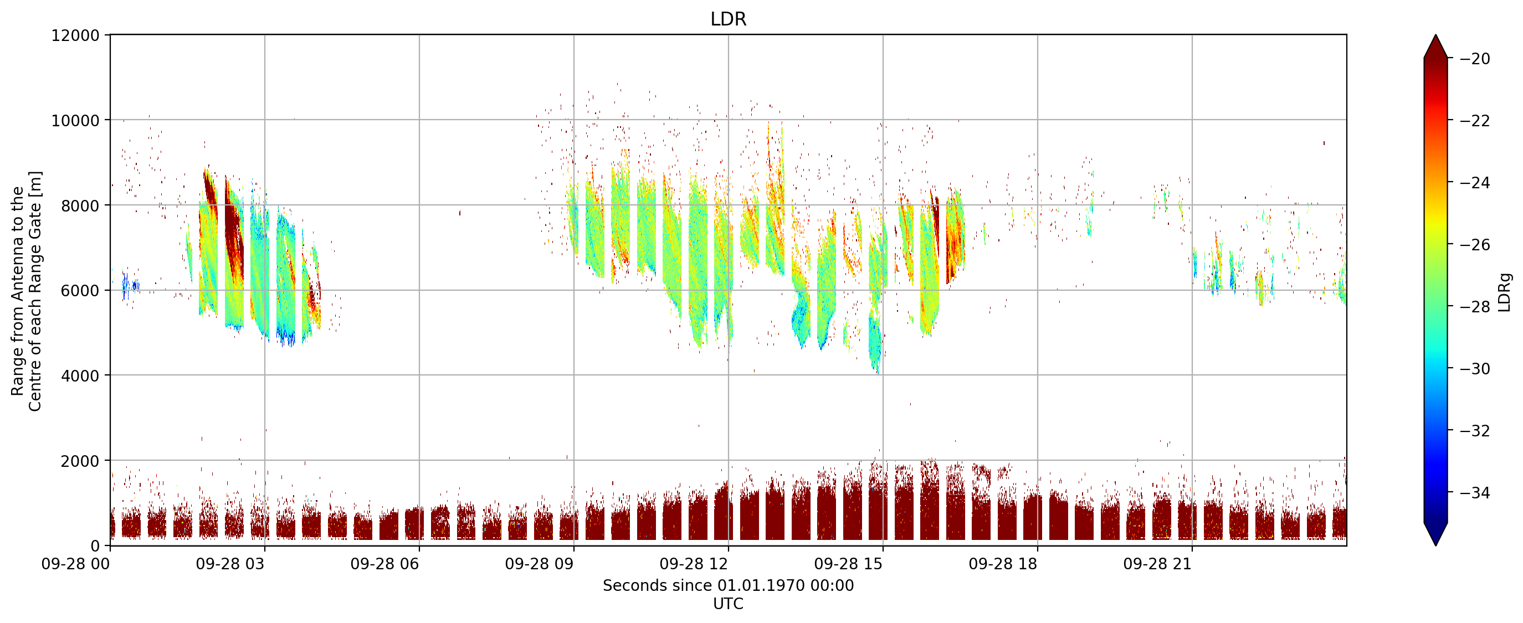The height and width of the screenshot is (623, 1523).
Task: Click the green region of the colorbar
Action: (1435, 291)
